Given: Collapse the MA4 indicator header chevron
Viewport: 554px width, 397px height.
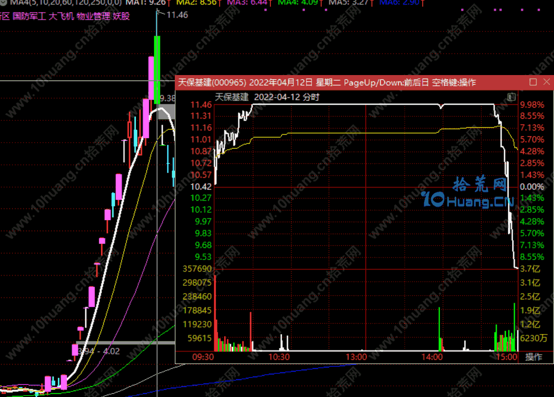Looking at the screenshot, I should click(3, 2).
